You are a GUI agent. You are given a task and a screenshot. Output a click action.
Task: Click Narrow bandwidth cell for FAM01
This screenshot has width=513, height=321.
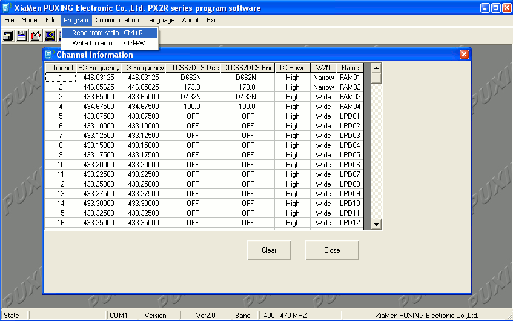click(x=323, y=78)
